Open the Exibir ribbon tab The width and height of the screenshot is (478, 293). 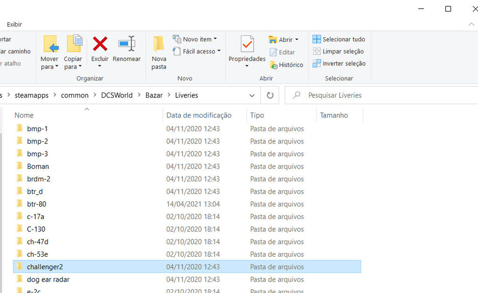pyautogui.click(x=14, y=24)
